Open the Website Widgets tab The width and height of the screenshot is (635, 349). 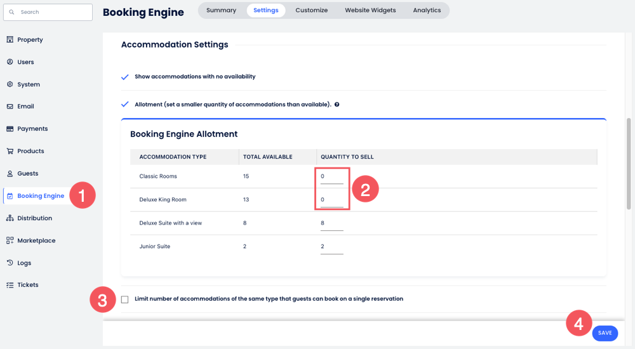pyautogui.click(x=370, y=10)
